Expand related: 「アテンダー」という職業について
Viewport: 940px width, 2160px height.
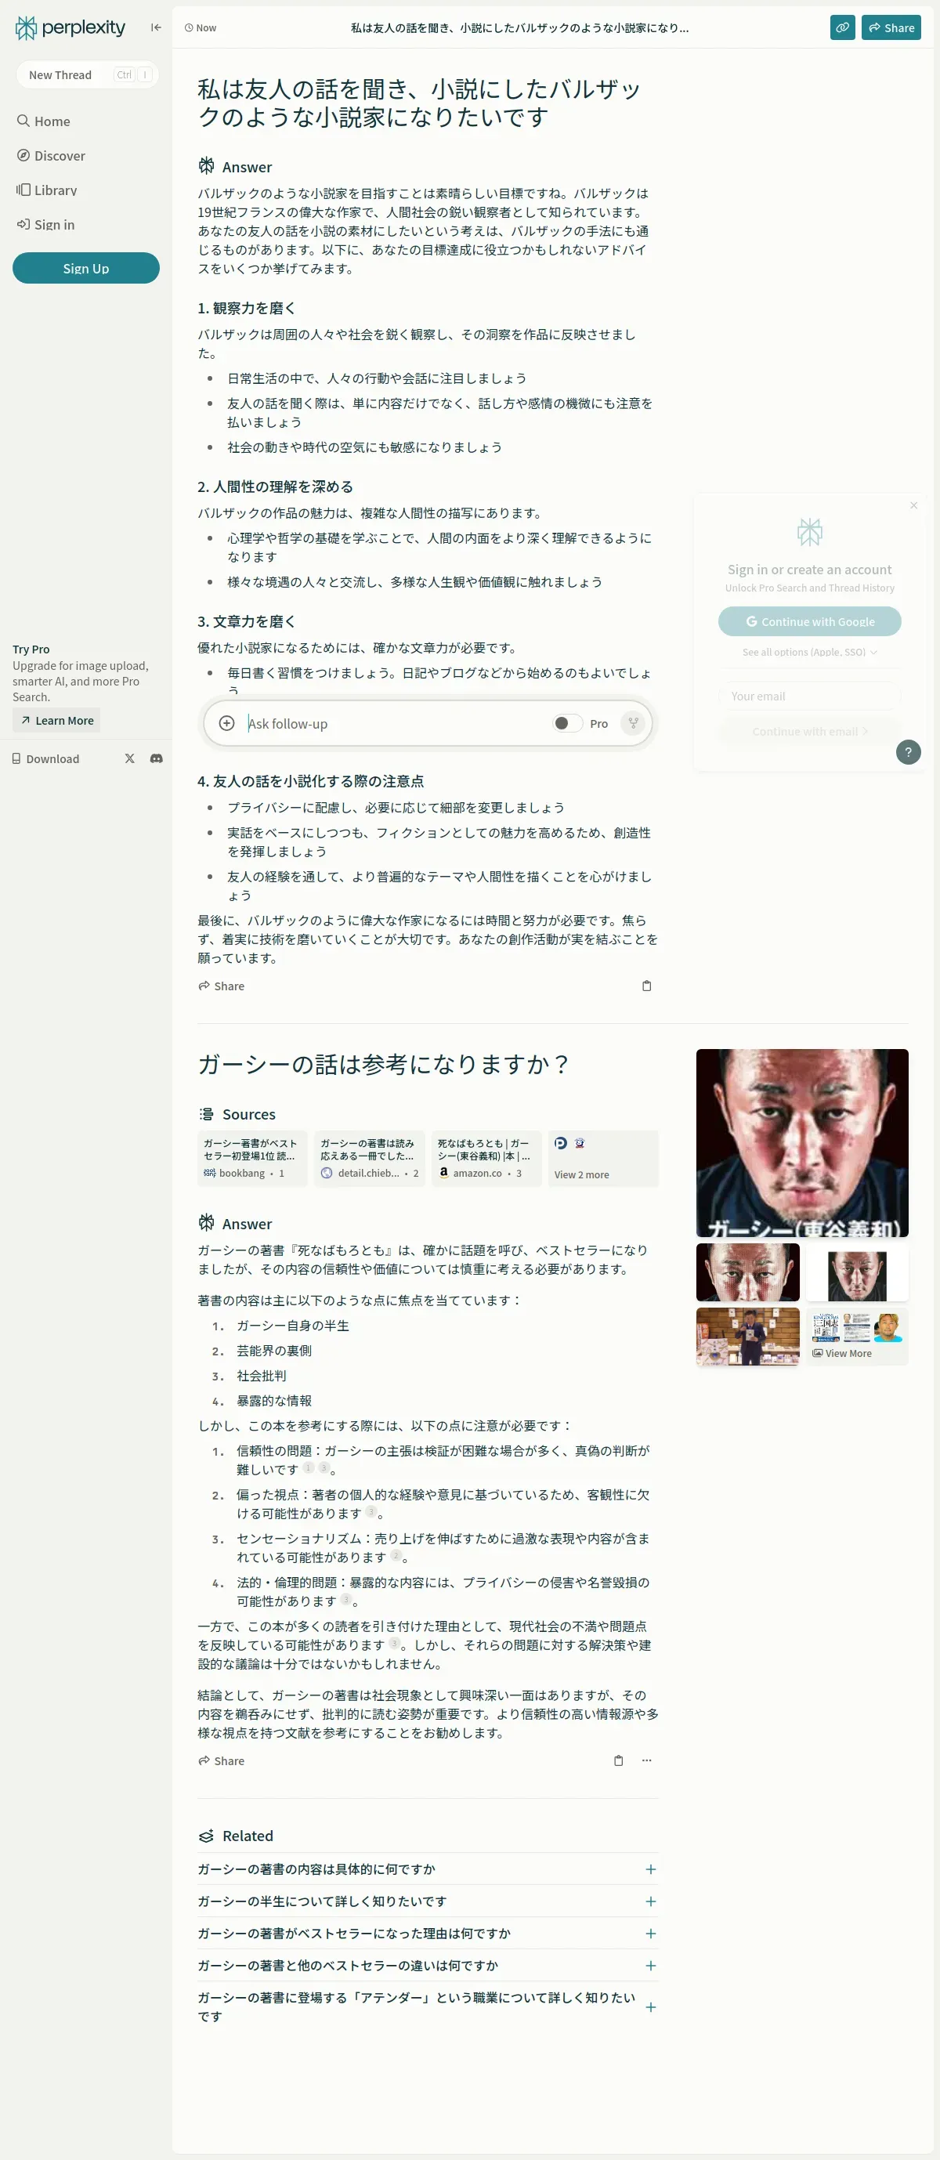pos(428,2006)
